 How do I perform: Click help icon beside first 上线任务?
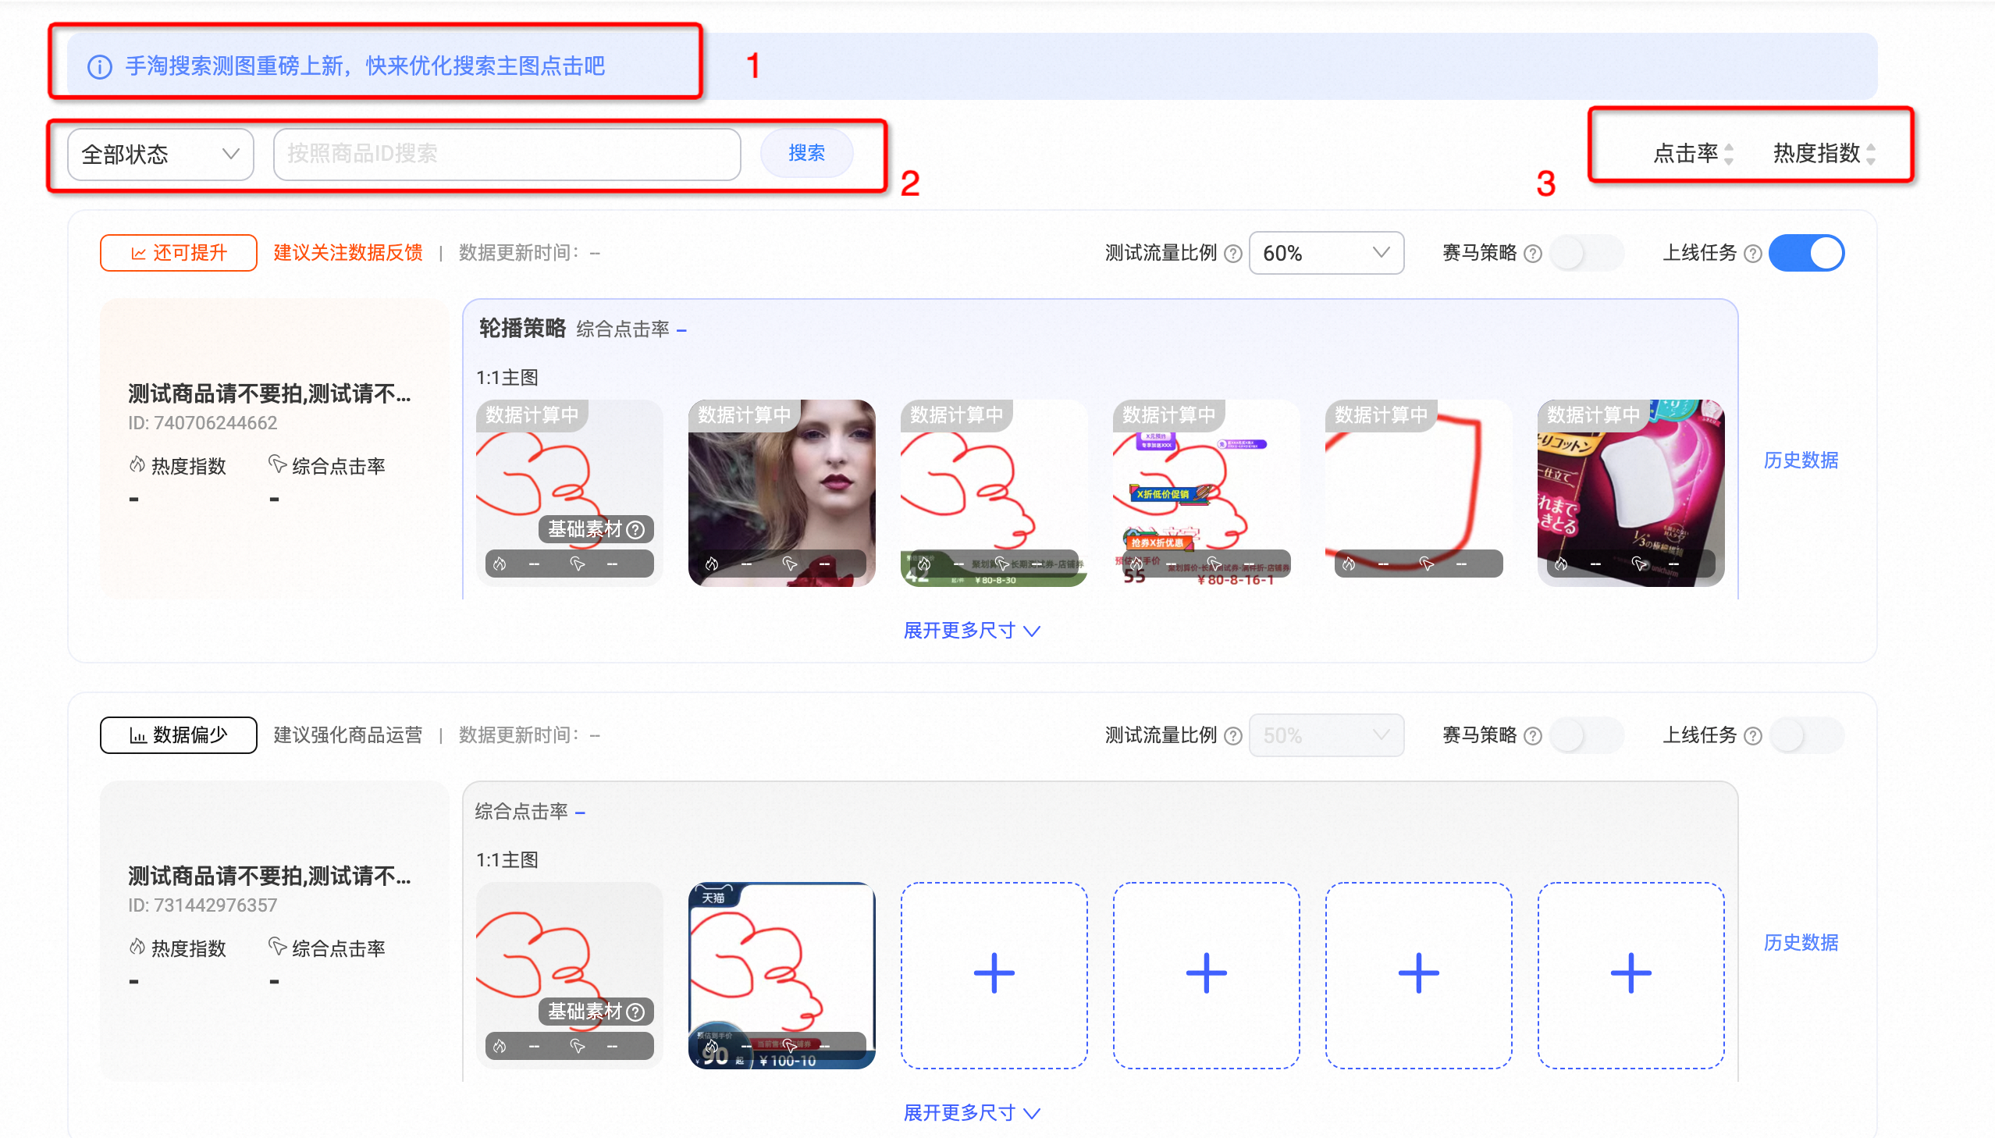(x=1753, y=253)
